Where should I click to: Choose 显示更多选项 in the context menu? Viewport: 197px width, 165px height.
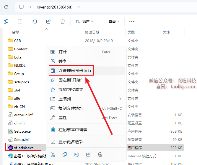click(86, 142)
